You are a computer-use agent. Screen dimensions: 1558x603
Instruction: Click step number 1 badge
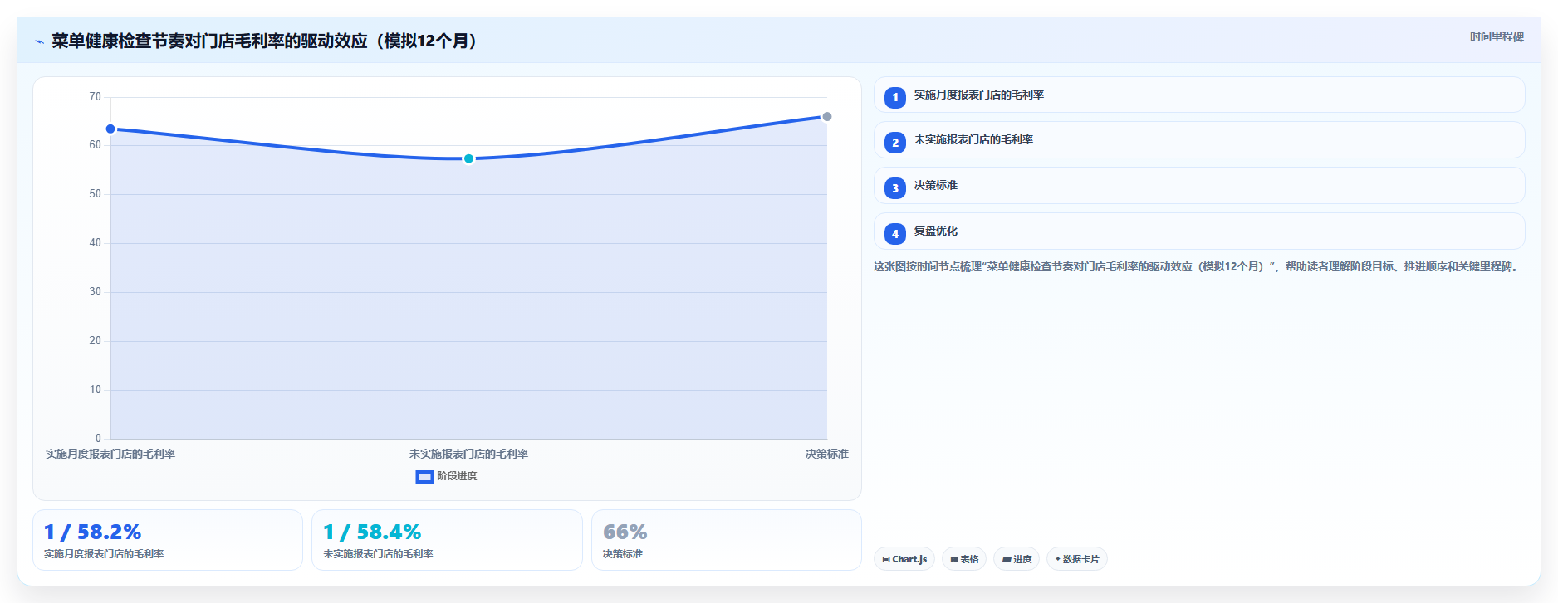click(x=895, y=97)
